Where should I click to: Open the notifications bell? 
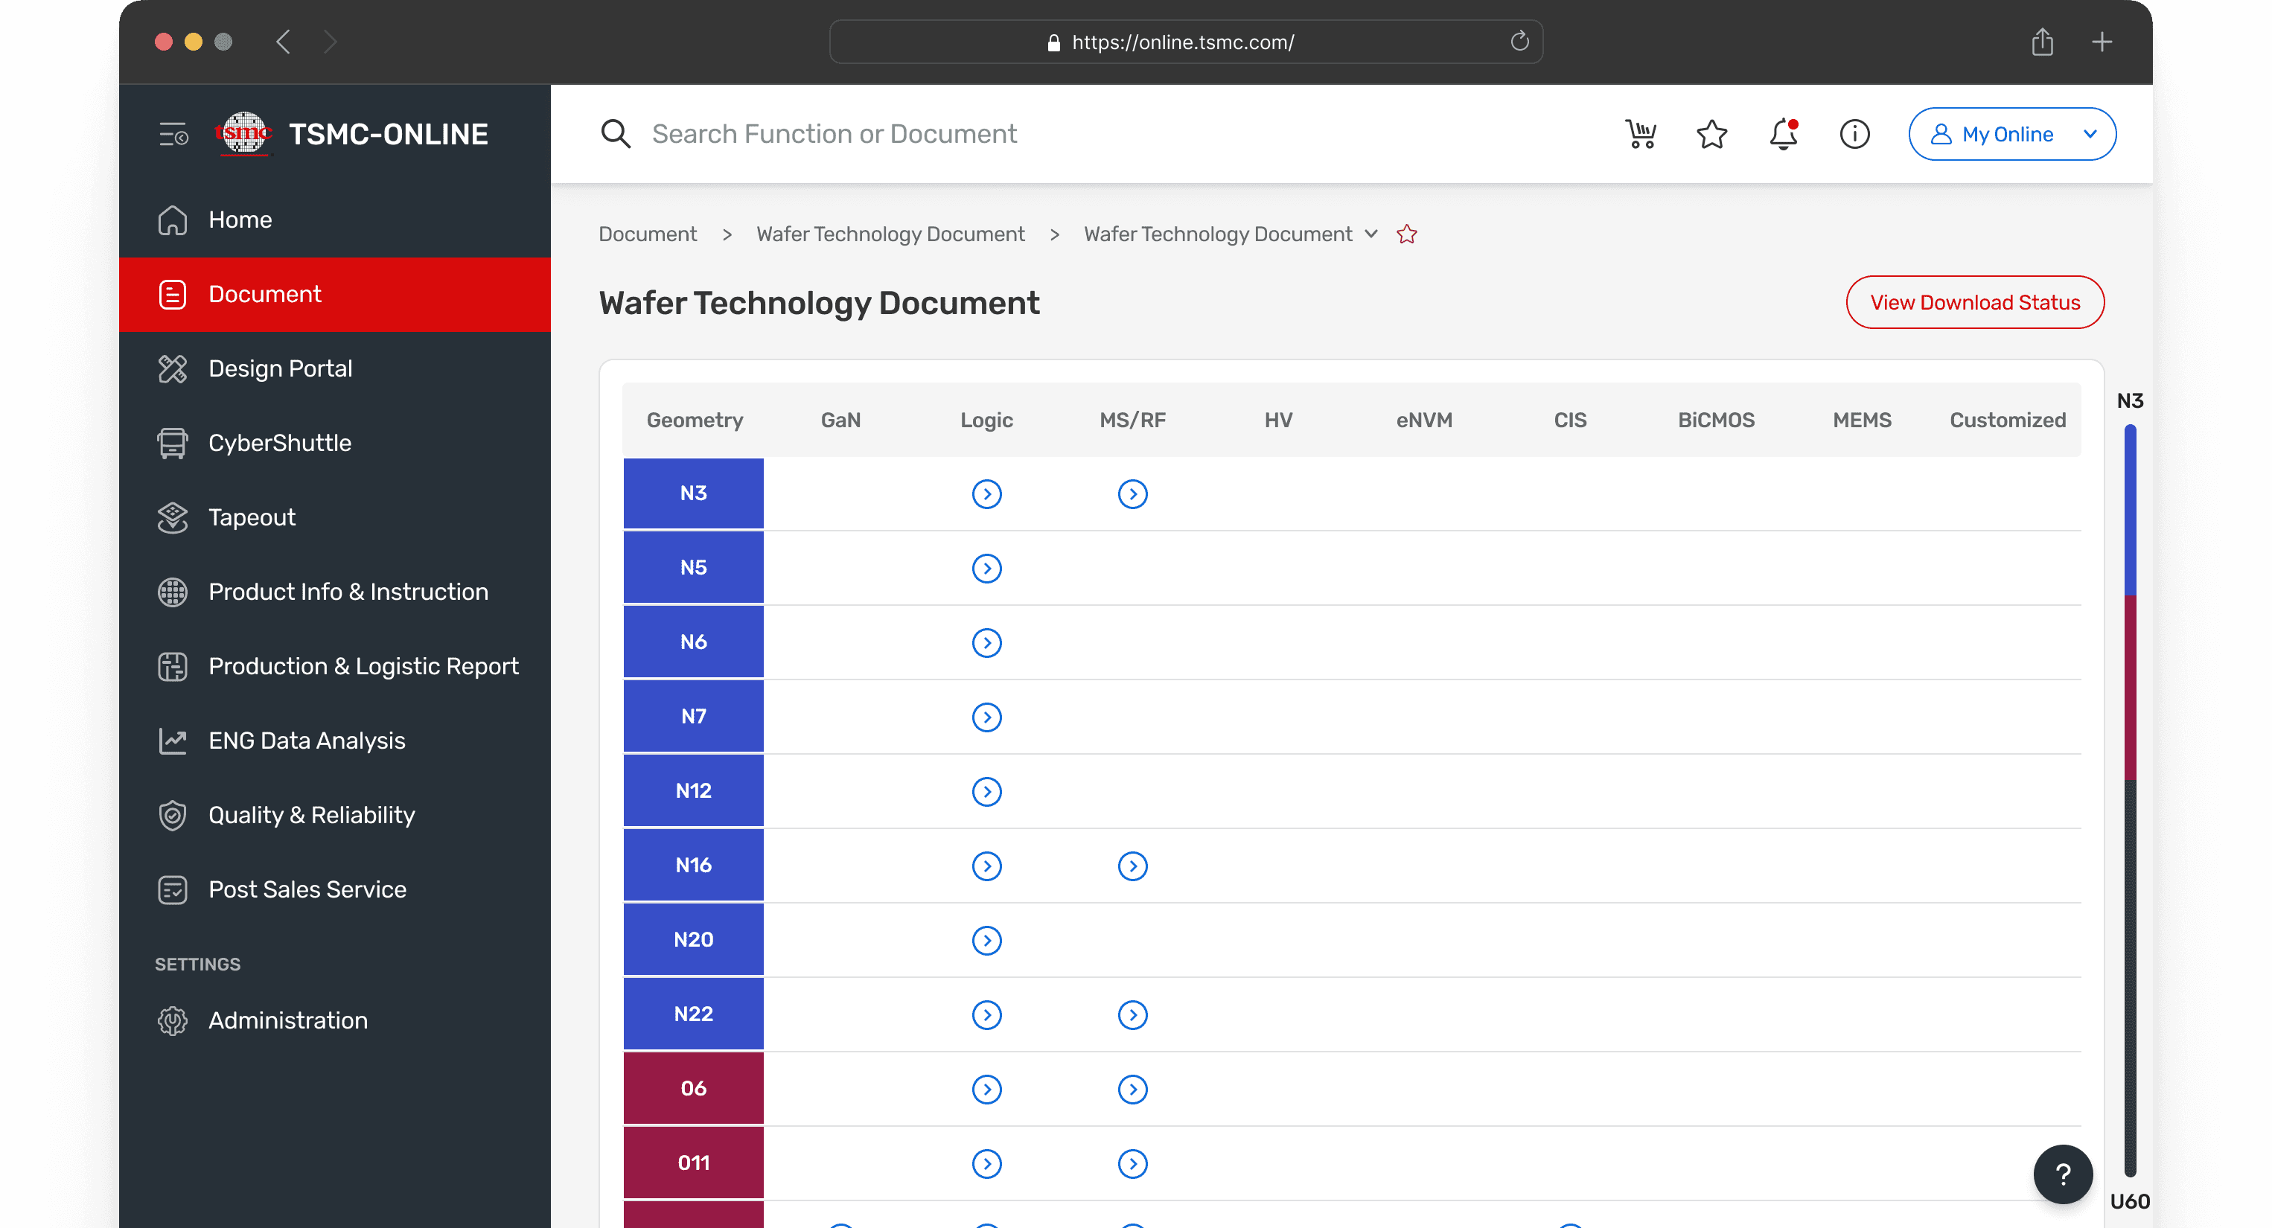[1782, 134]
